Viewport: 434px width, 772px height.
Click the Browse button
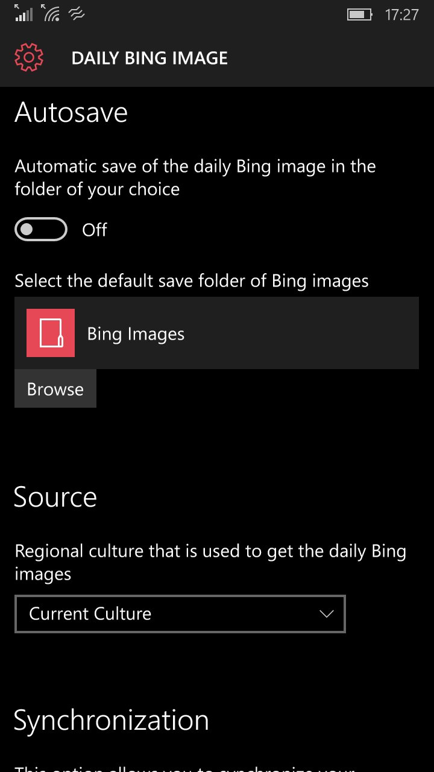tap(55, 389)
